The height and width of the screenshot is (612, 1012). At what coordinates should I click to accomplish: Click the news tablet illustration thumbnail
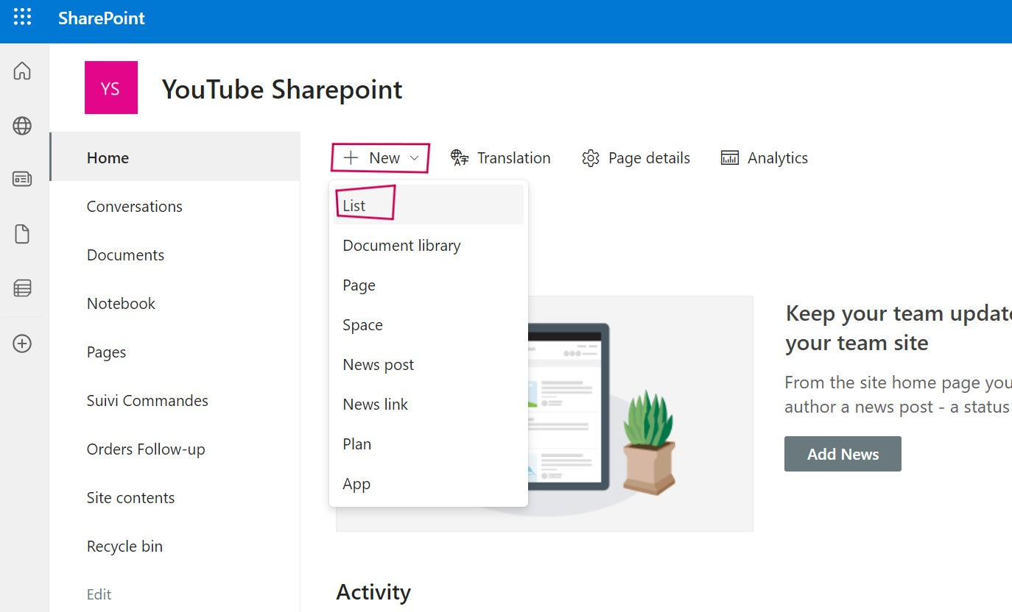point(544,413)
